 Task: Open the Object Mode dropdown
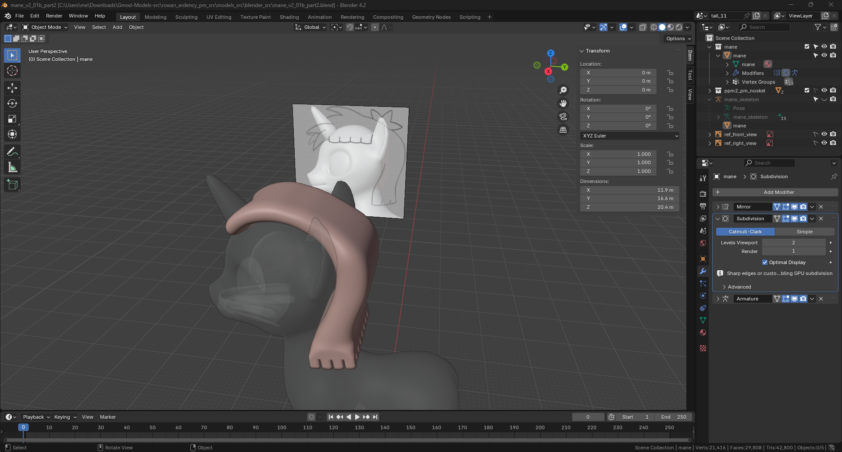point(45,27)
